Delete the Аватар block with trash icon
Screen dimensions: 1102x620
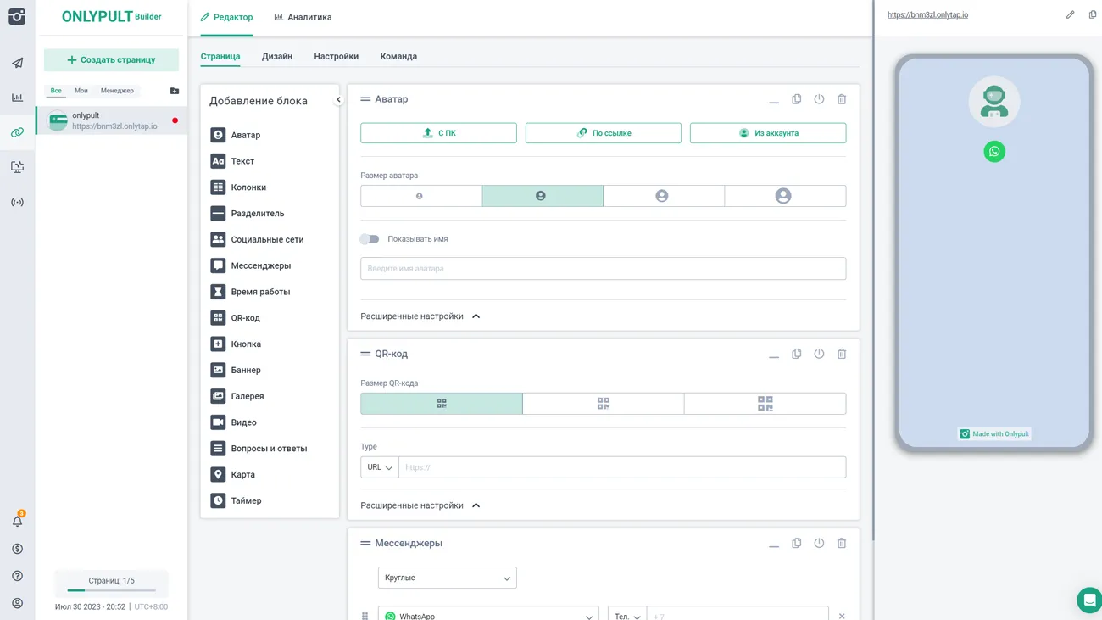click(841, 99)
